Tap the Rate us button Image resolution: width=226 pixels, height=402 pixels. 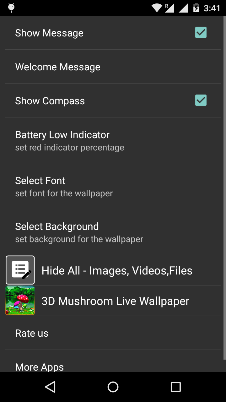tap(32, 333)
